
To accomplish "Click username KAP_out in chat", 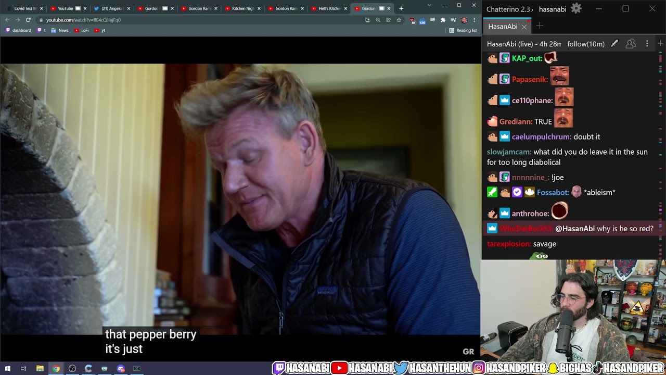I will point(527,58).
